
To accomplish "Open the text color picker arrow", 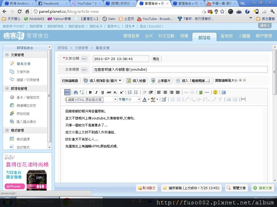I will [149, 99].
